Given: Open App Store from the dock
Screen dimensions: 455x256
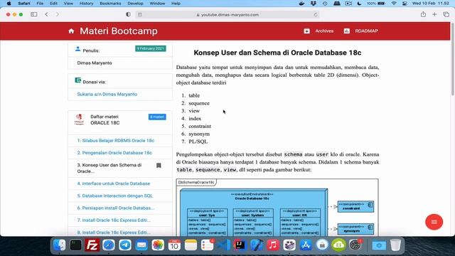Looking at the screenshot, I should point(306,245).
